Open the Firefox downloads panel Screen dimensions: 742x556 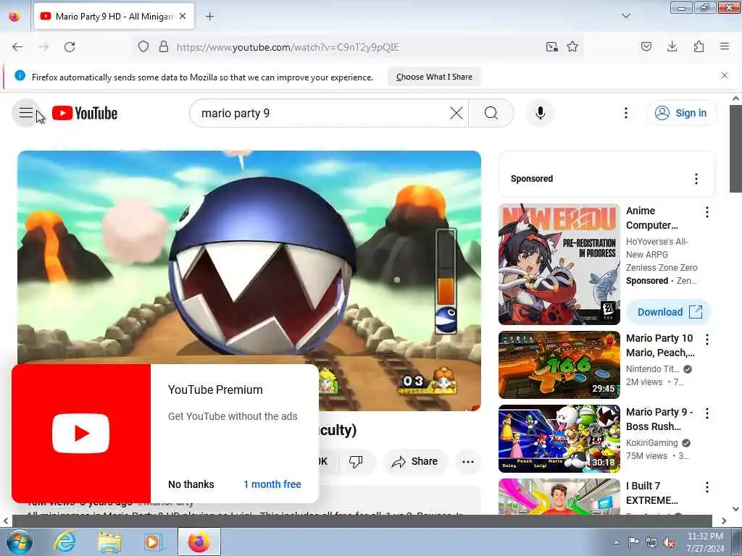pos(672,46)
